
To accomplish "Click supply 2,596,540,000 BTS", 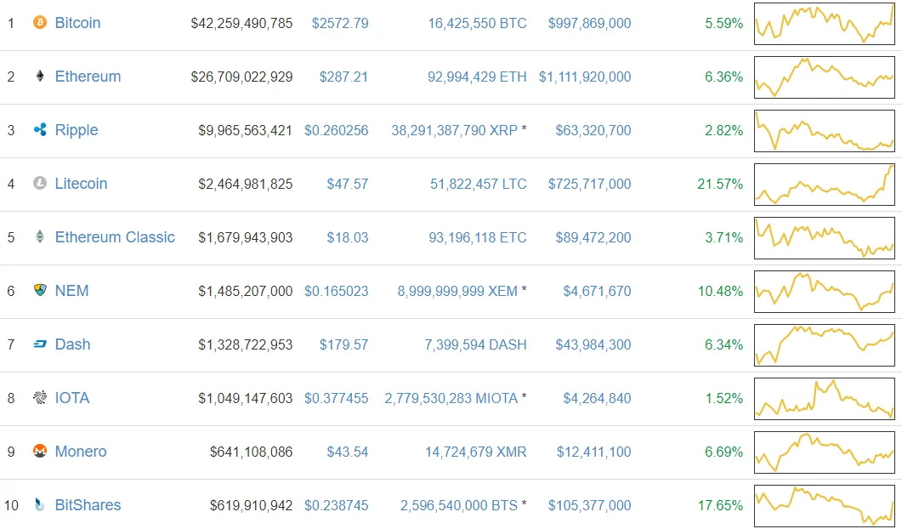I will [x=459, y=505].
